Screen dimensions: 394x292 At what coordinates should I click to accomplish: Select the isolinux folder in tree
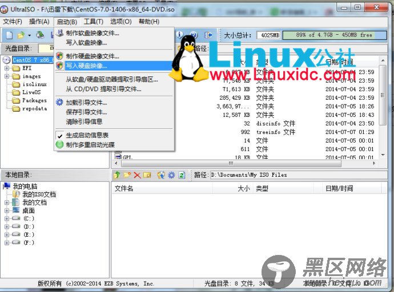[34, 84]
